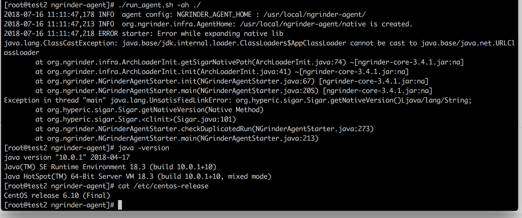Click the 'cat /etc/centos-release' command text
This screenshot has height=218, width=522.
[x=163, y=186]
